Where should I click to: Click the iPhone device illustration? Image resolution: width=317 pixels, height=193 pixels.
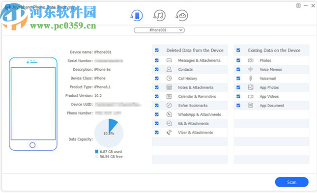pos(33,104)
